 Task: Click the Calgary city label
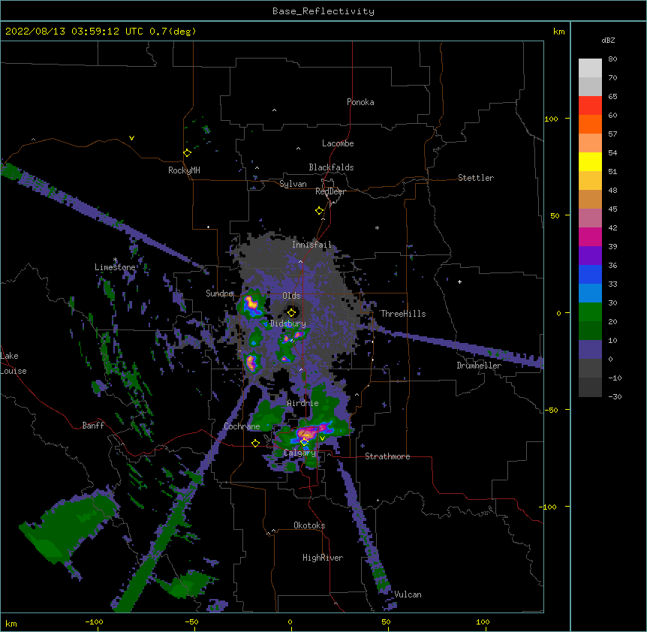click(x=299, y=453)
